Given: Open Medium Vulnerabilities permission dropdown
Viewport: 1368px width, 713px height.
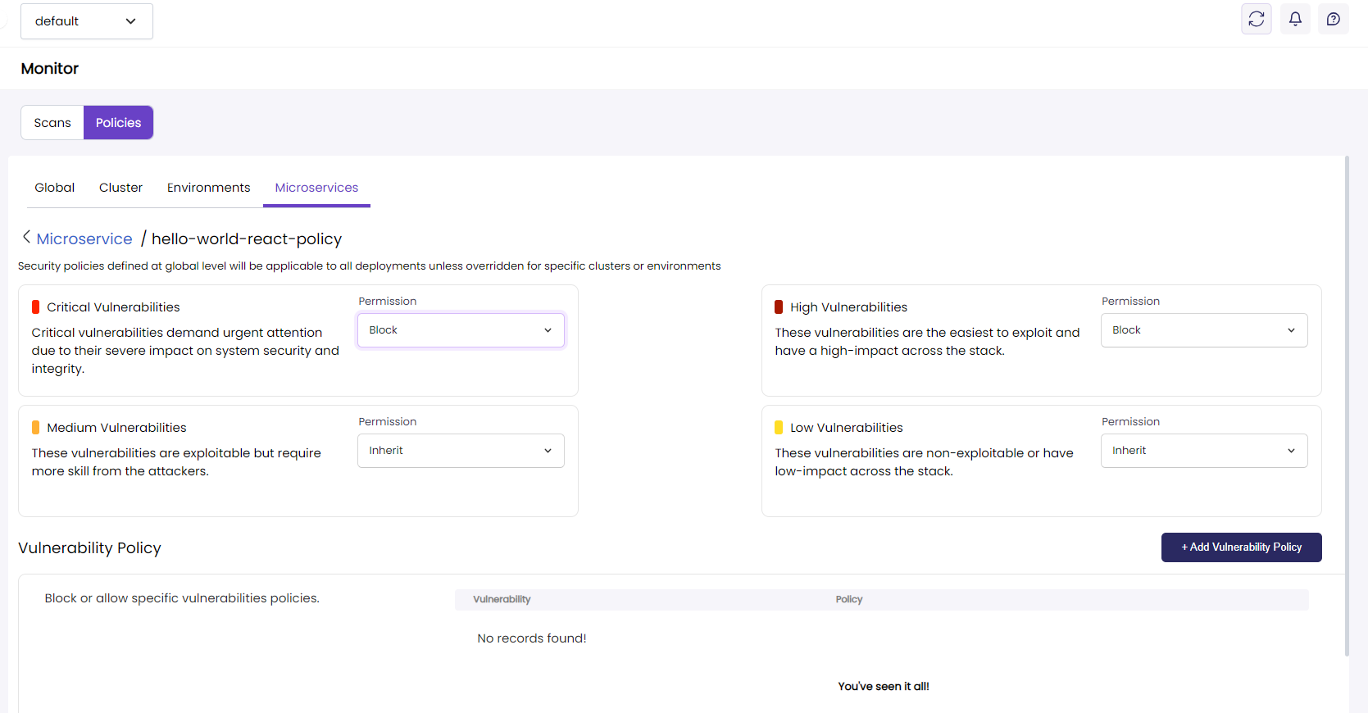Looking at the screenshot, I should [x=461, y=451].
